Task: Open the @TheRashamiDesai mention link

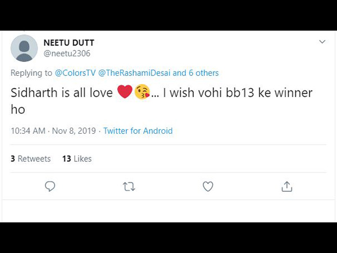Action: click(134, 73)
